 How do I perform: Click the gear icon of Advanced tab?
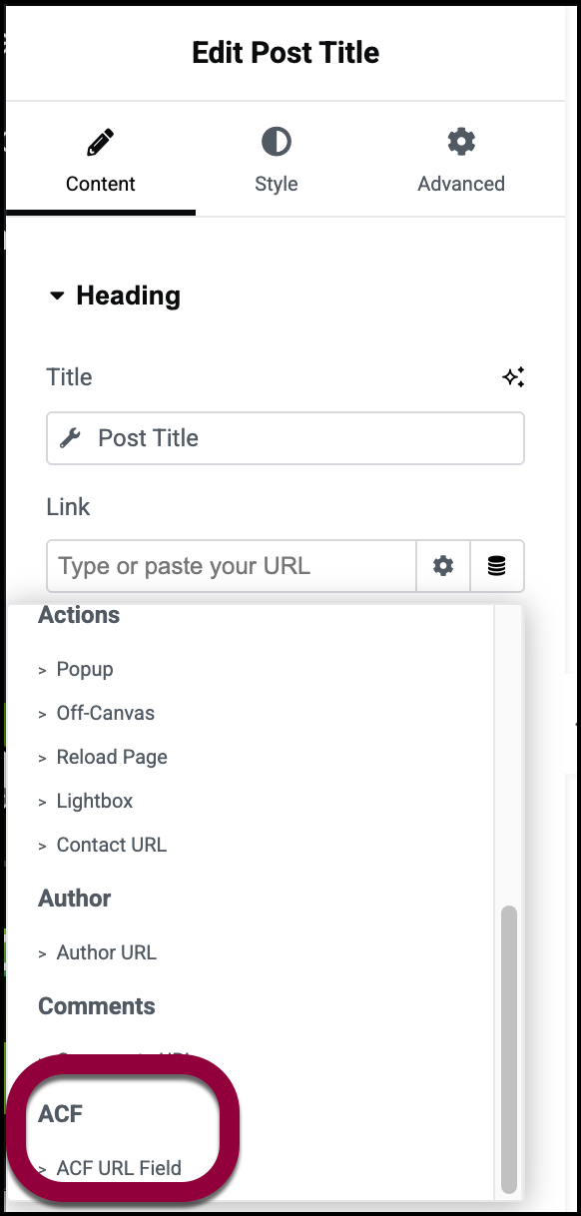(x=461, y=142)
